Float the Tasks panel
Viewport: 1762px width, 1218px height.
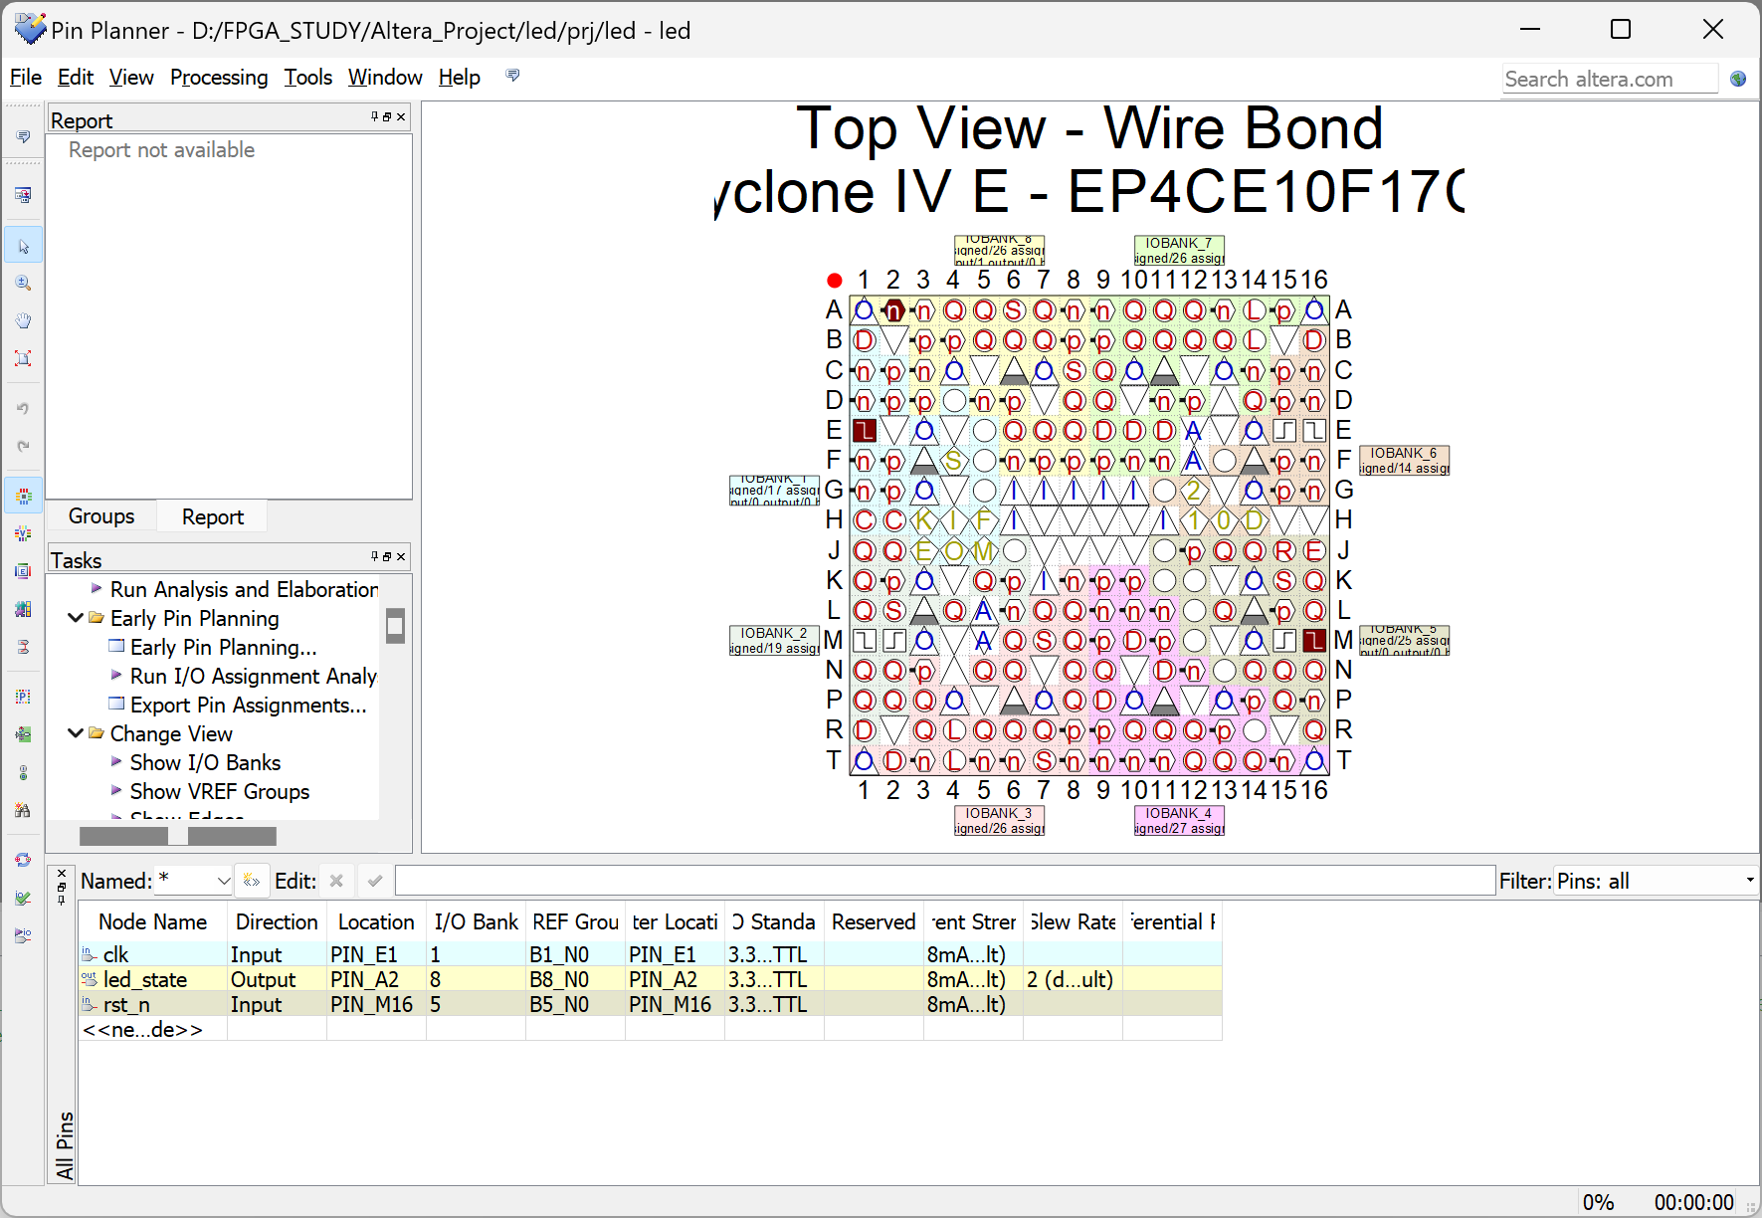point(387,556)
